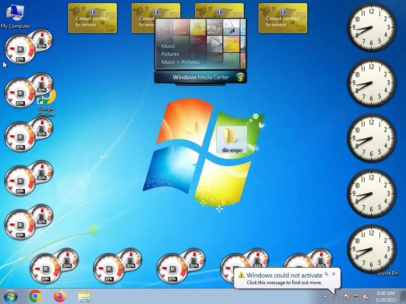The height and width of the screenshot is (304, 406).
Task: Click the warning icon in the activation balloon
Action: (241, 275)
